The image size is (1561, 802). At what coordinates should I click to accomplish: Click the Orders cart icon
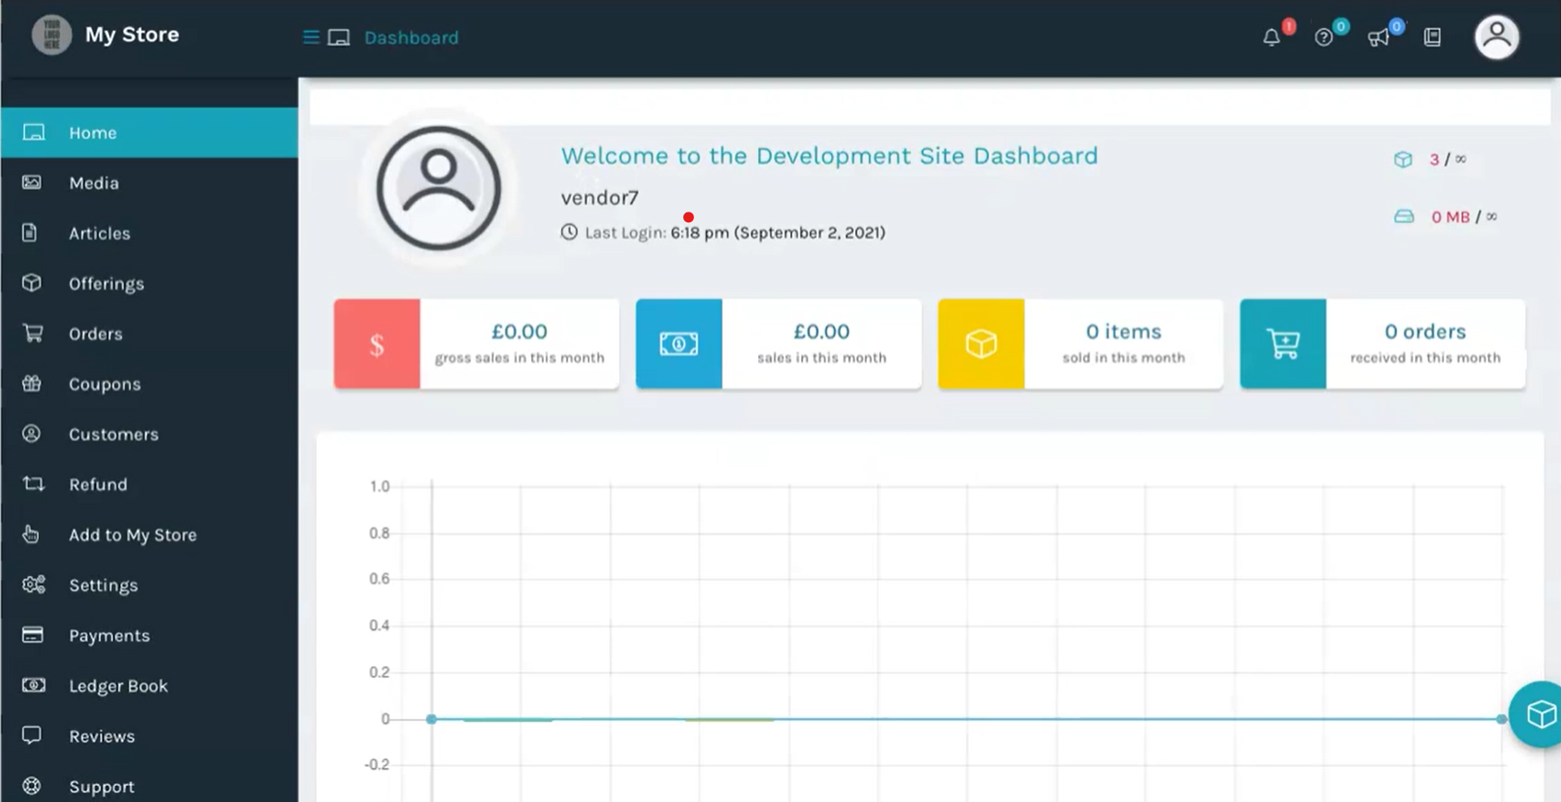click(33, 333)
